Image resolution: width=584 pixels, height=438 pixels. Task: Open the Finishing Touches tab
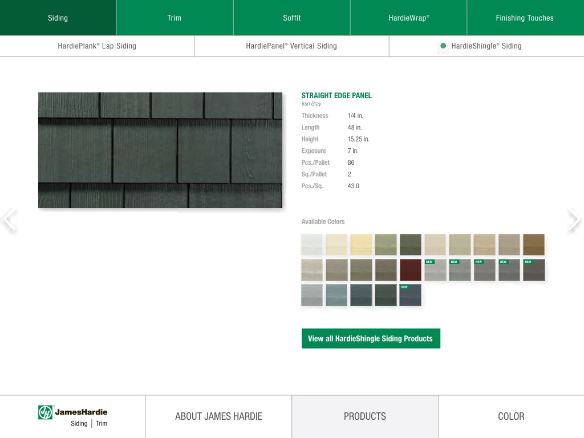525,18
